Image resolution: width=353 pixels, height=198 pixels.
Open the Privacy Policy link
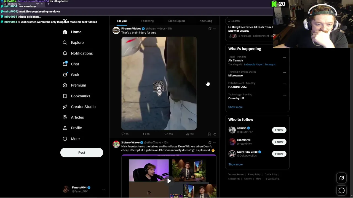[254, 174]
